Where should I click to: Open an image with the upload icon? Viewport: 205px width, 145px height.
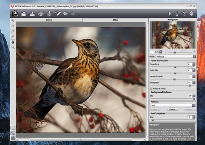coord(24,13)
